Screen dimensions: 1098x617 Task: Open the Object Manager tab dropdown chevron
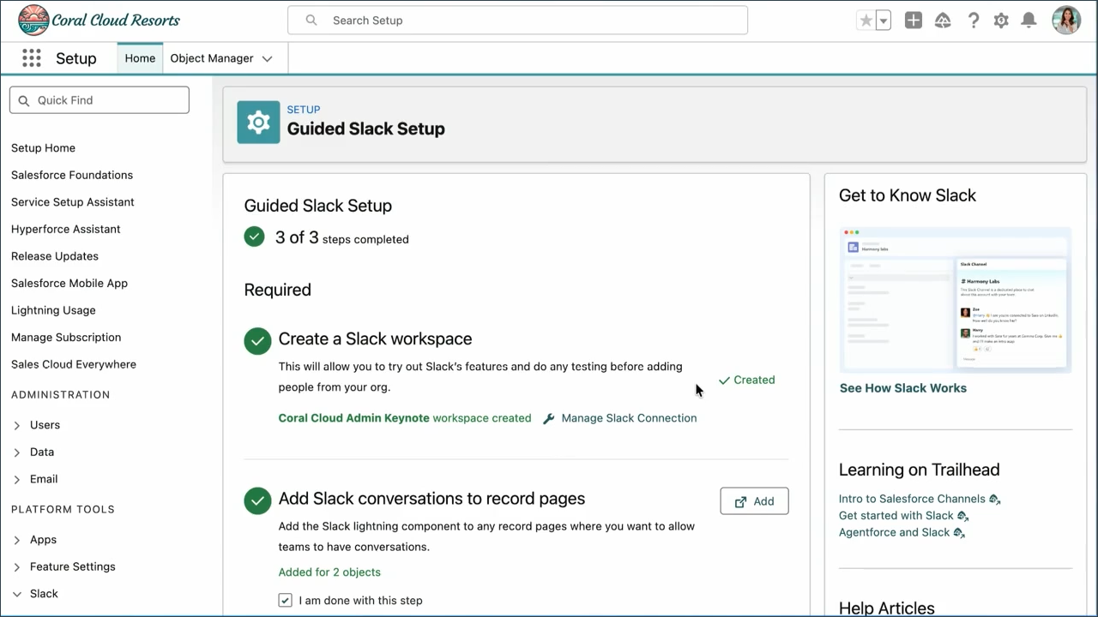(267, 59)
